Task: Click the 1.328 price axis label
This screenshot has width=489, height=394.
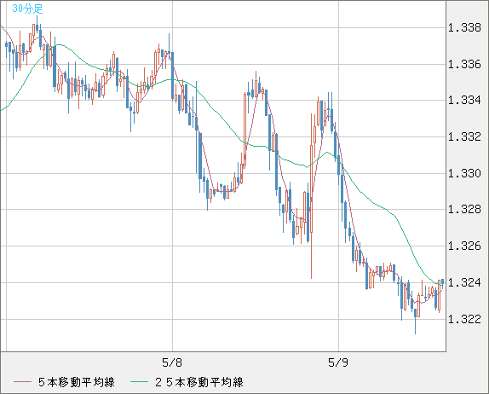Action: 464,209
